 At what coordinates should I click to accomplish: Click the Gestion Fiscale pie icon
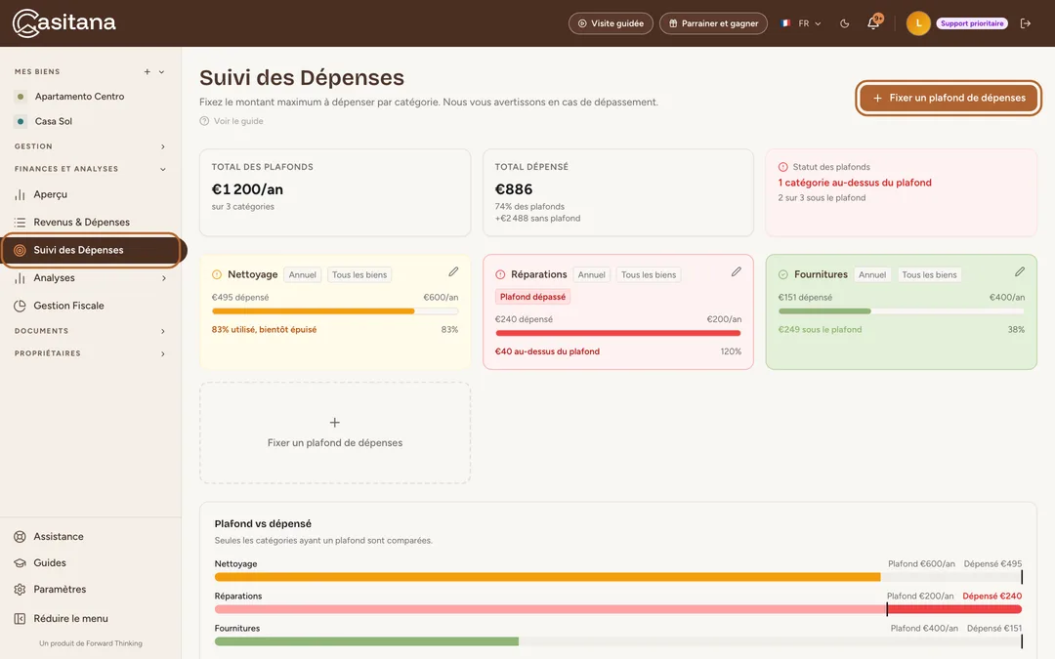point(21,306)
